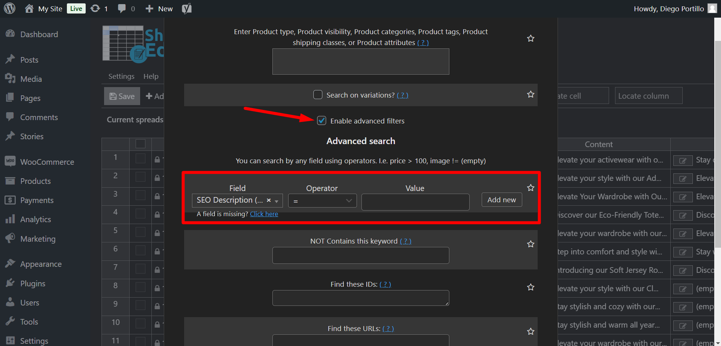Star the Find these IDs filter
721x346 pixels.
[x=531, y=287]
